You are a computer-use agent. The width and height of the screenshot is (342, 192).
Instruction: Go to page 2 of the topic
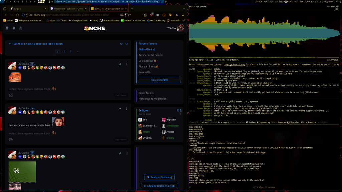pos(64,51)
